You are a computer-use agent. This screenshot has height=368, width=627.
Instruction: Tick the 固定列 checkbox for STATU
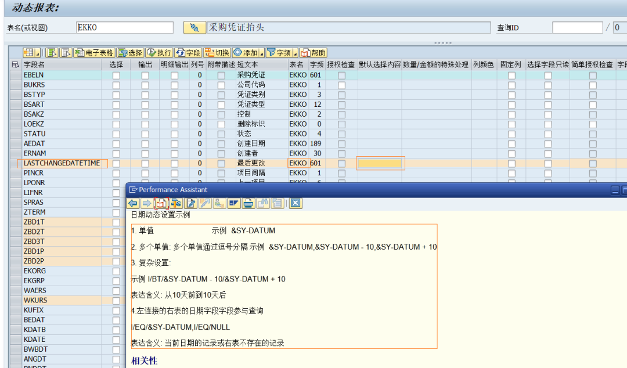[x=511, y=134]
